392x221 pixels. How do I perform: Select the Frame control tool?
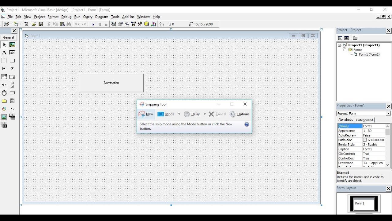(x=4, y=60)
